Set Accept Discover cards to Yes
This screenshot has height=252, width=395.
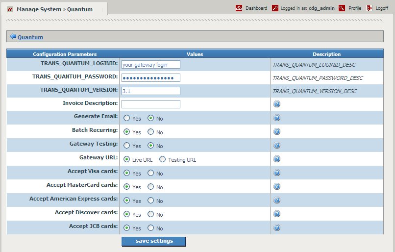click(127, 214)
